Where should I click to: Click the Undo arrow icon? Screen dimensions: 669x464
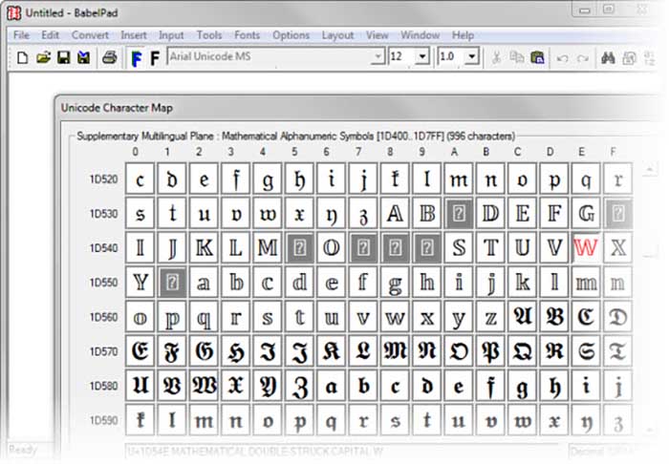point(562,57)
